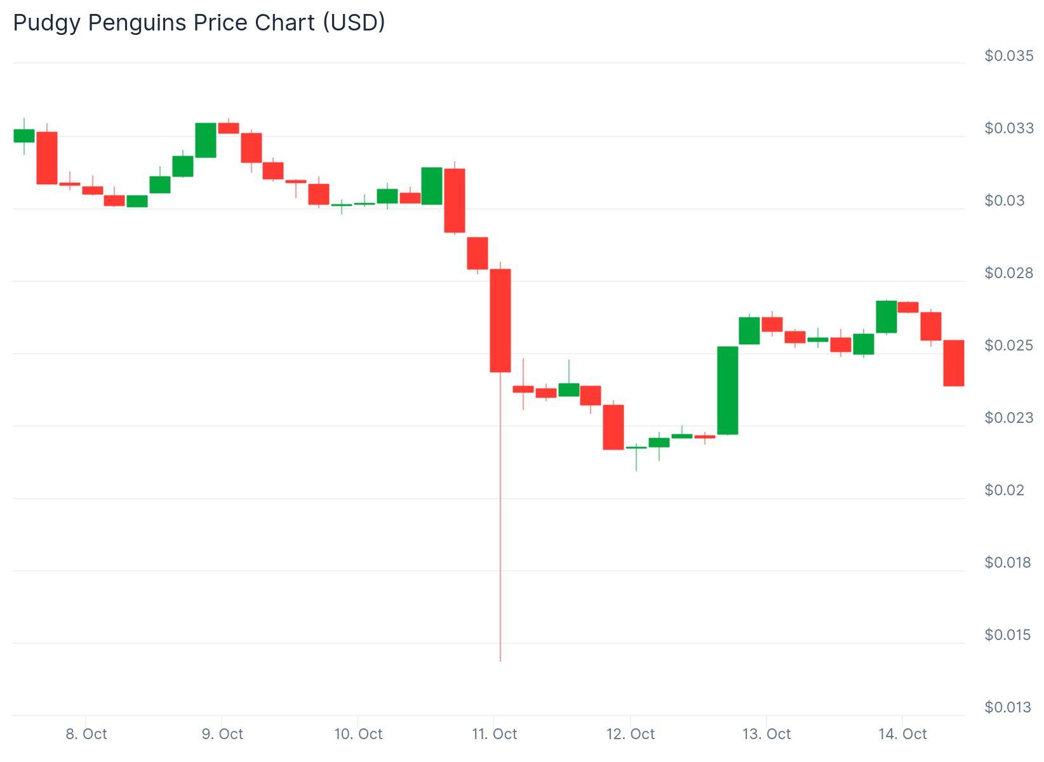Select the 9. Oct date label

tap(222, 734)
